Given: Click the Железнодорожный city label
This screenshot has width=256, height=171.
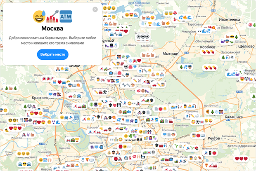Looking at the screenshot, I should point(241,146).
